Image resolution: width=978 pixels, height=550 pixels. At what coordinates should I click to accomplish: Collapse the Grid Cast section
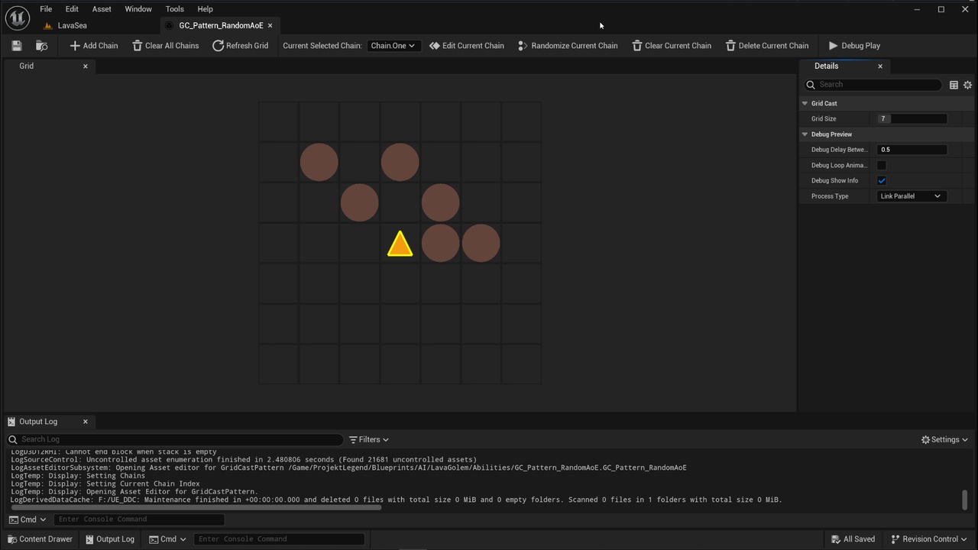click(805, 103)
